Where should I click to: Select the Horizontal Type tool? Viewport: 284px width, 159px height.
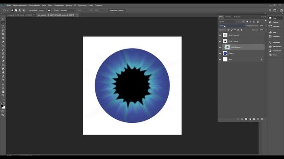(3, 80)
